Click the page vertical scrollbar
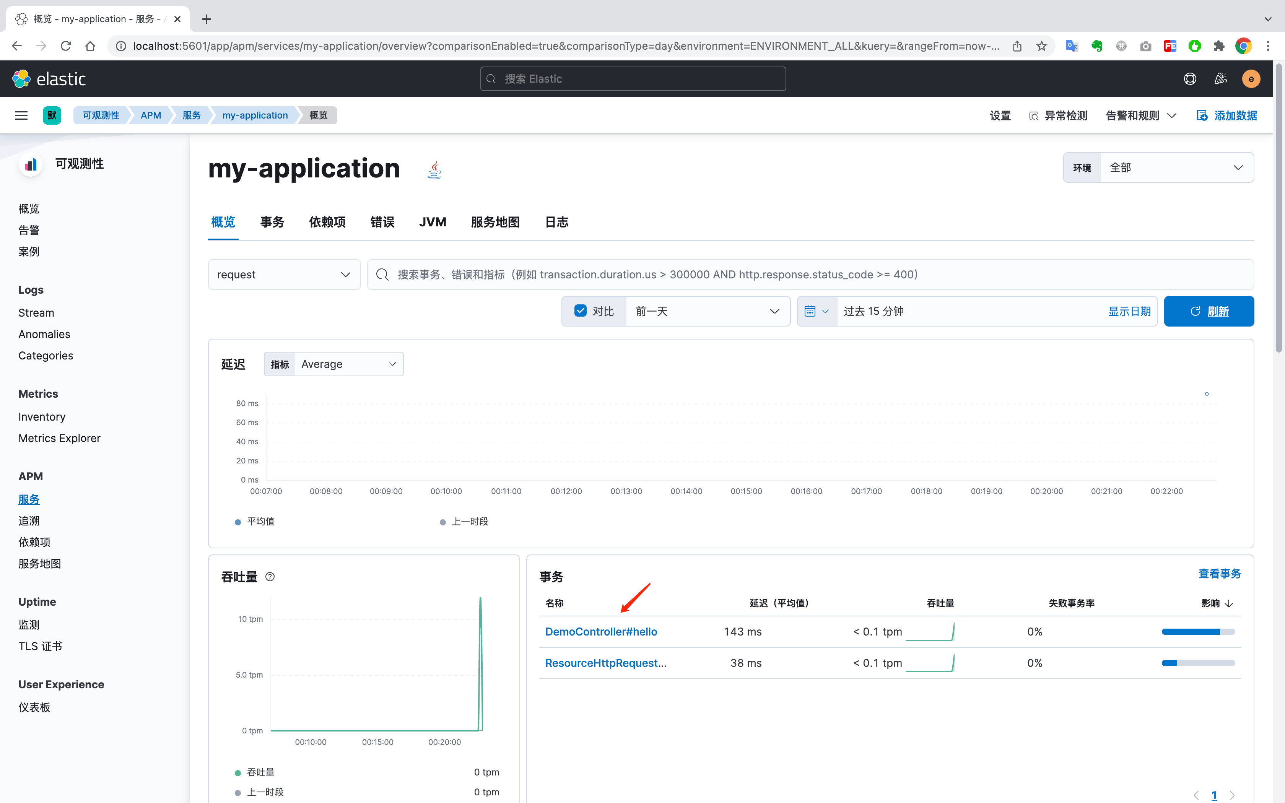The image size is (1285, 803). pos(1278,208)
